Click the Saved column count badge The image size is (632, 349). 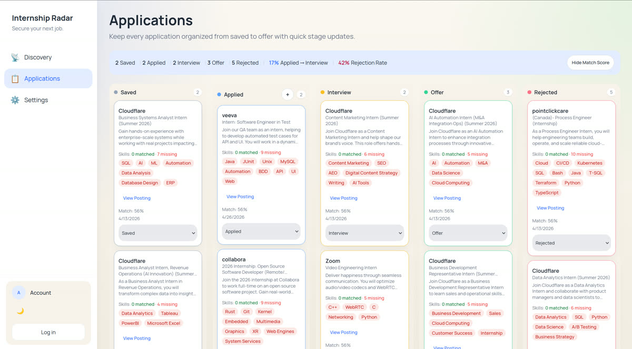(197, 92)
